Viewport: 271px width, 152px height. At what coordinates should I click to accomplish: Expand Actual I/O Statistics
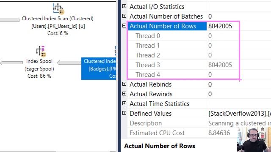124,6
